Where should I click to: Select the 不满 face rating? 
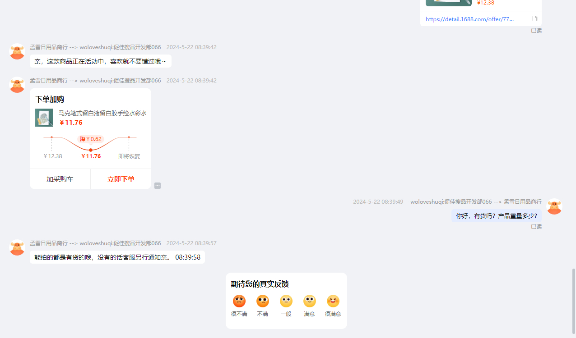[263, 301]
